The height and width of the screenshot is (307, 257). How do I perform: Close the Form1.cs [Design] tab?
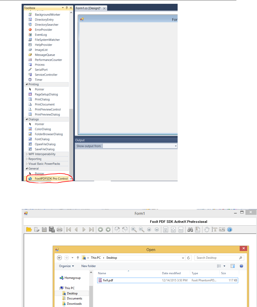104,8
